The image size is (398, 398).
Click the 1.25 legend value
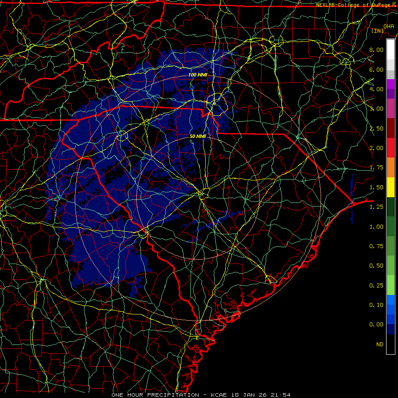(x=376, y=207)
